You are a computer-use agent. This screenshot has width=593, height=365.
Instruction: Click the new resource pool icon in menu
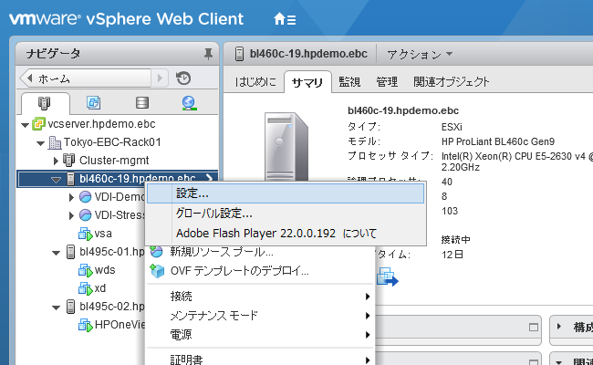pyautogui.click(x=156, y=251)
